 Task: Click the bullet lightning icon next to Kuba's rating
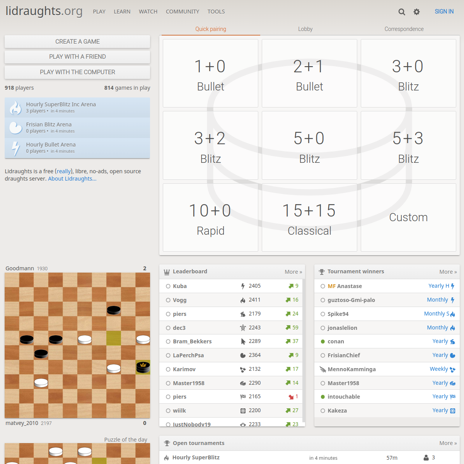coord(242,286)
